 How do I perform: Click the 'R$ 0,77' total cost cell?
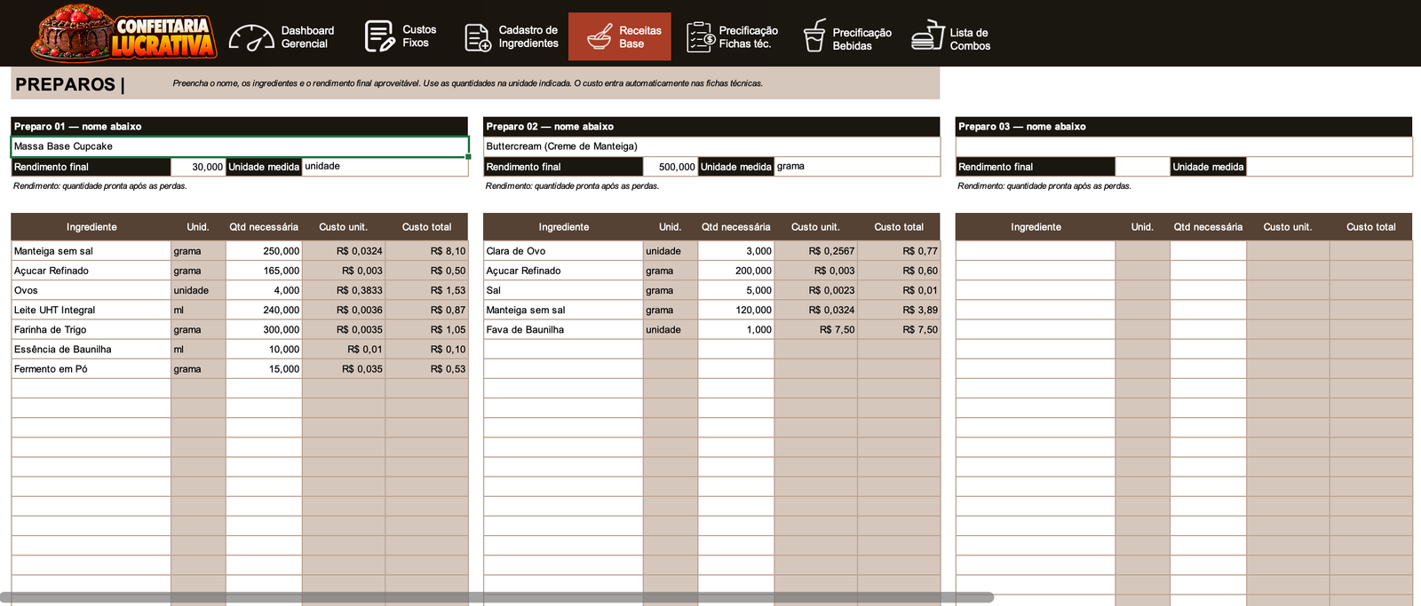[x=899, y=251]
